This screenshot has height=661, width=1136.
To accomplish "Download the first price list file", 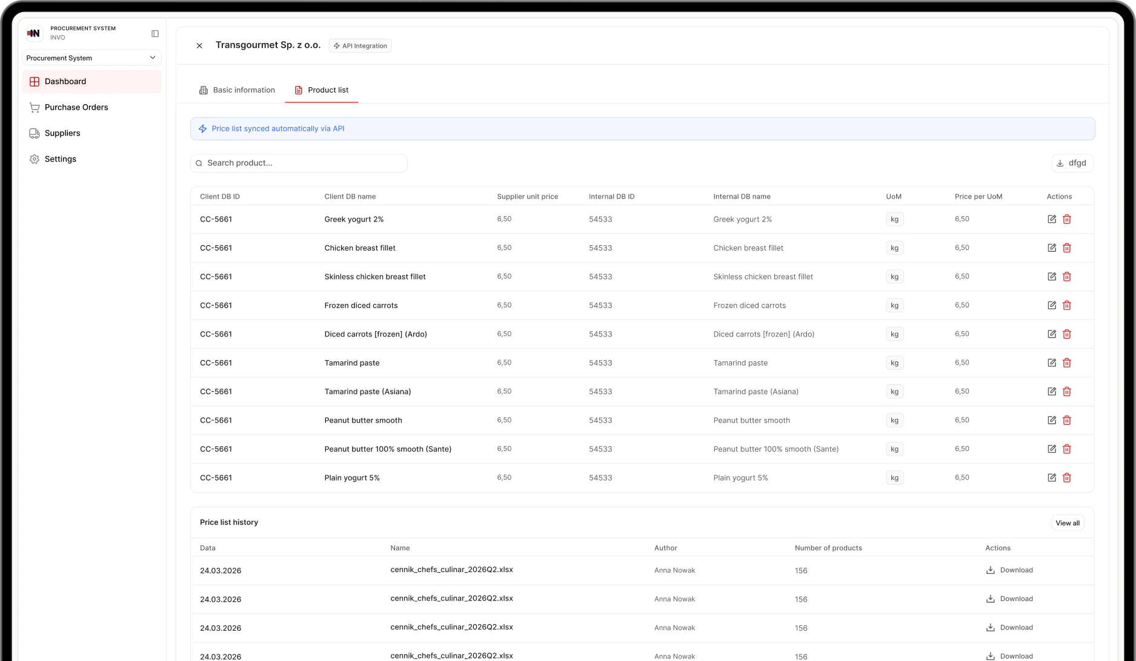I will [x=1009, y=570].
